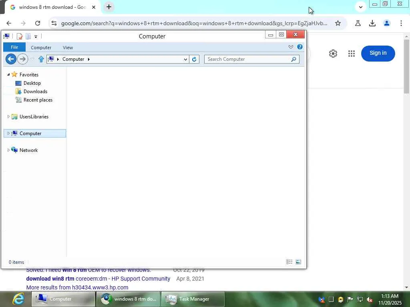This screenshot has height=307, width=410.
Task: Open Chrome tab search dropdown
Action: coord(361,7)
